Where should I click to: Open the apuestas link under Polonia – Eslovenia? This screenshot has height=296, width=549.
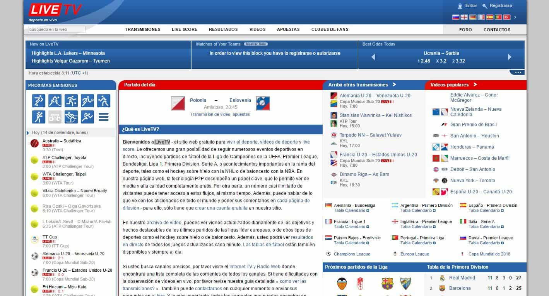241,114
